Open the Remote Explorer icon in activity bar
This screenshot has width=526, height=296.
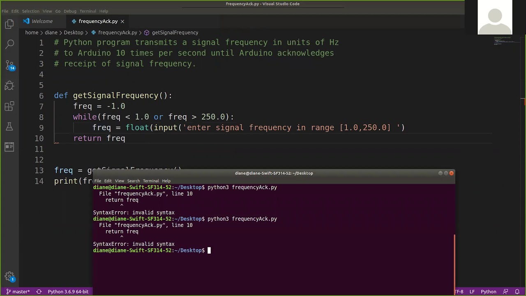point(9,147)
